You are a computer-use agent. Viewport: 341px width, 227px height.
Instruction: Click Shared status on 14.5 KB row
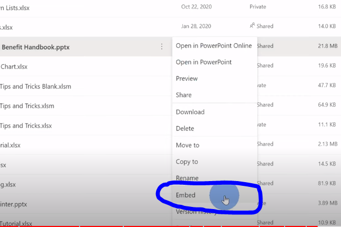265,164
